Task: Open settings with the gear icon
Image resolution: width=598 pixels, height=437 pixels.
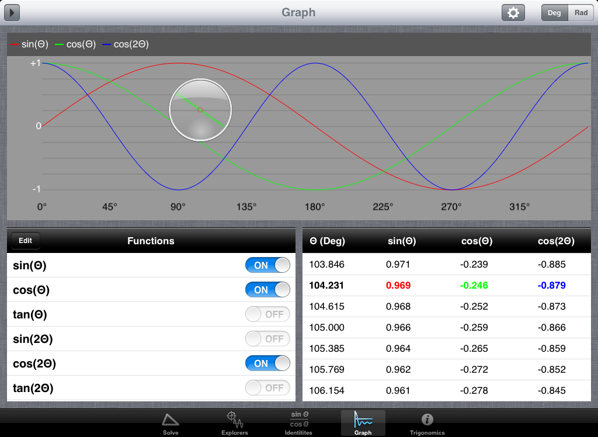Action: (513, 13)
